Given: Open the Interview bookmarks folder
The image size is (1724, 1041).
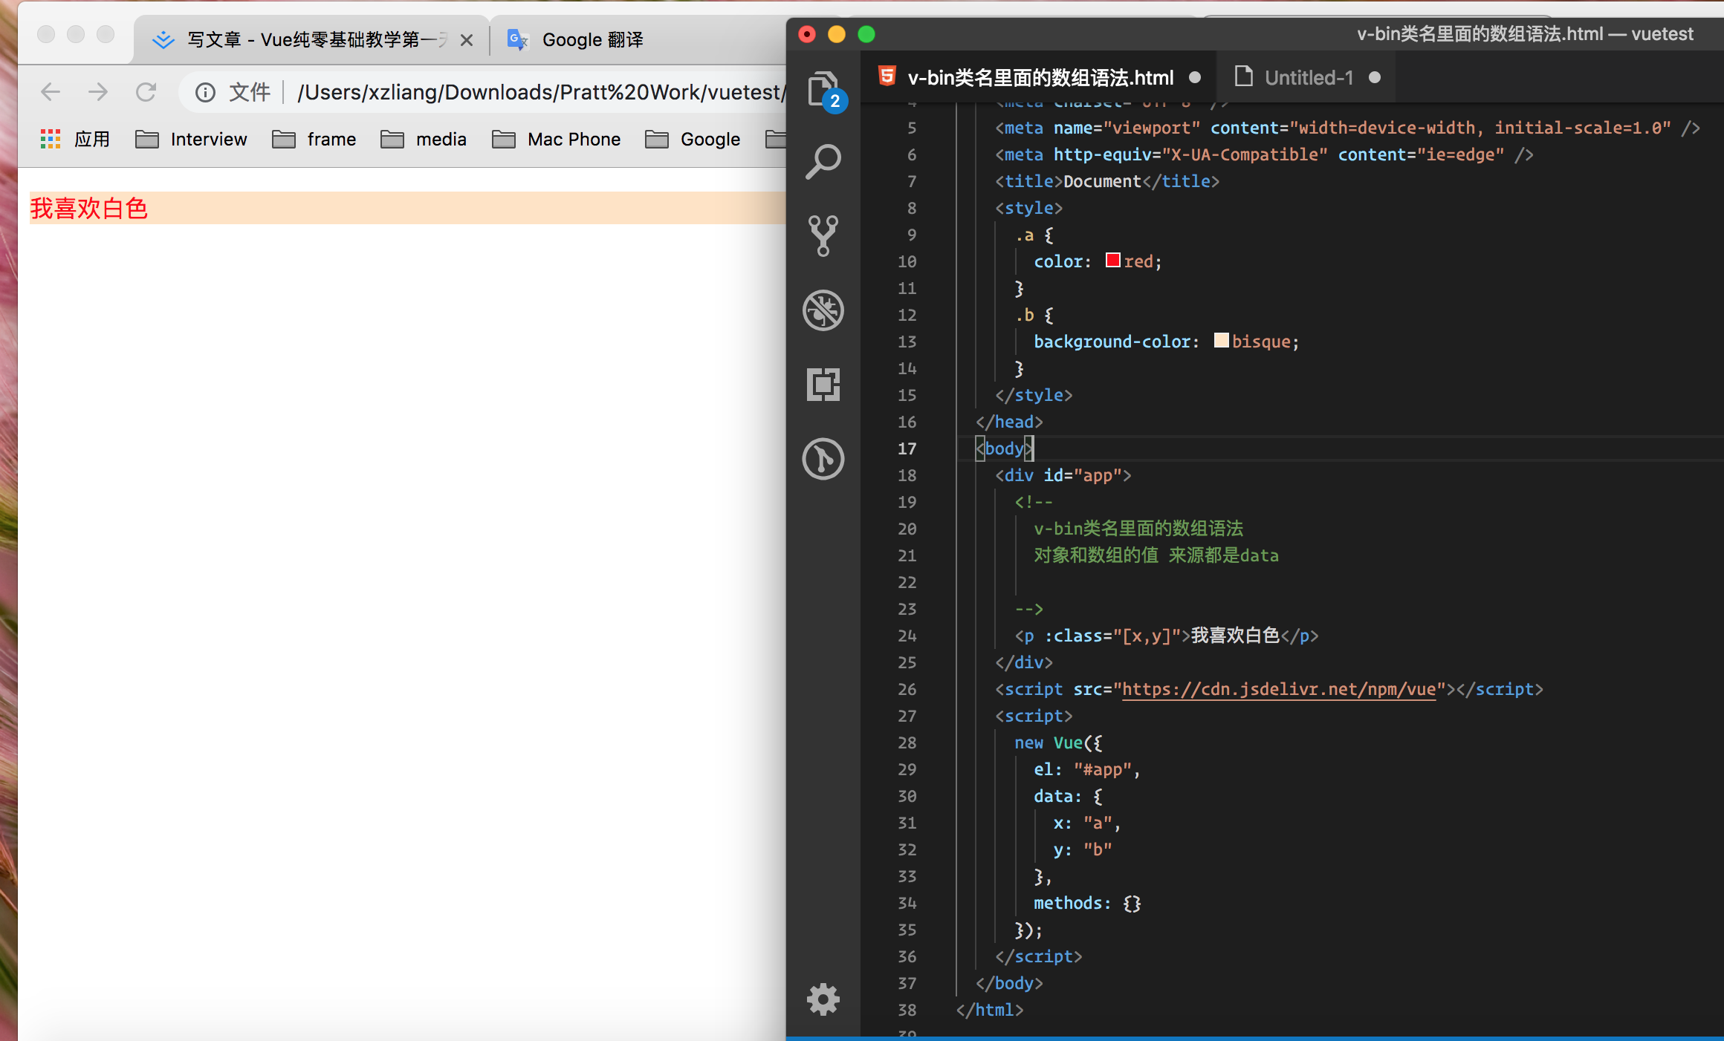Looking at the screenshot, I should [x=191, y=139].
